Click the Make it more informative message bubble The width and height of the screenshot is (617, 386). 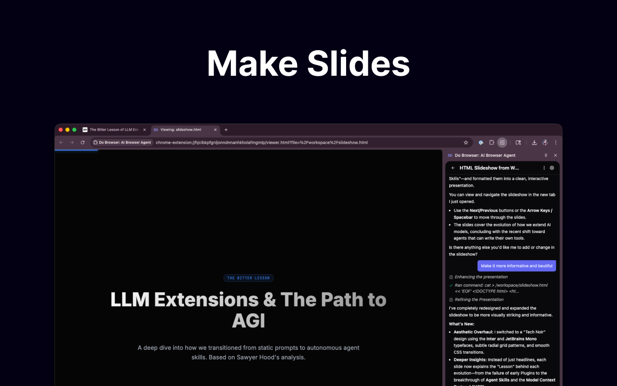pos(517,266)
